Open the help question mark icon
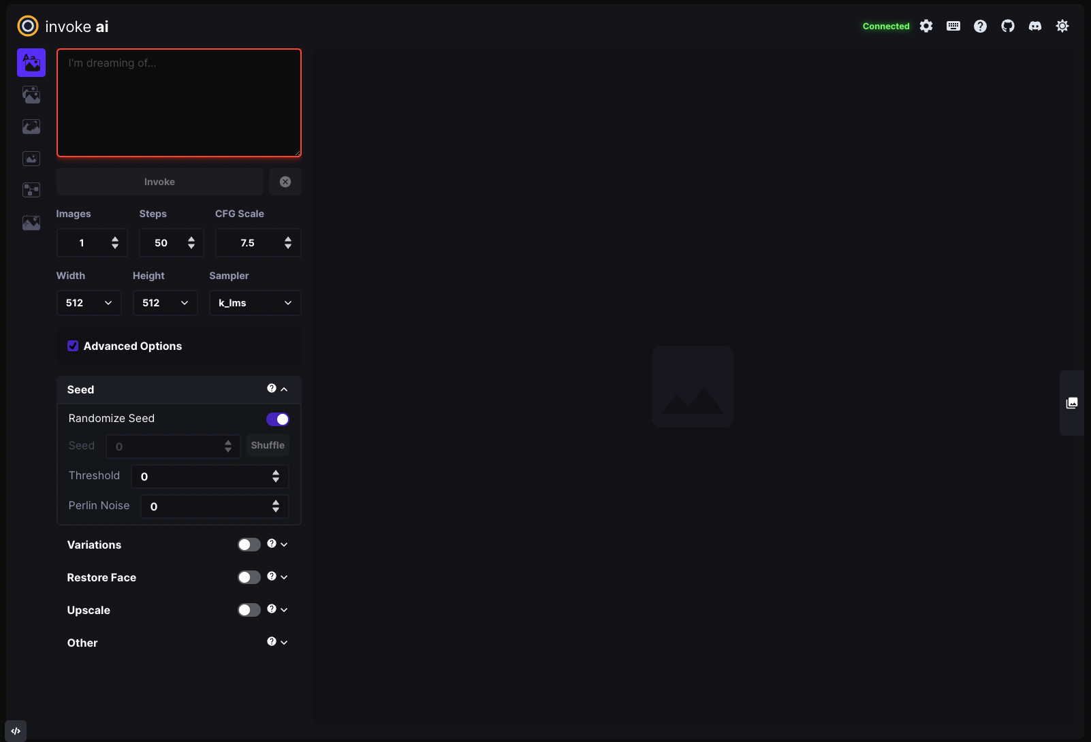This screenshot has width=1091, height=742. tap(980, 26)
